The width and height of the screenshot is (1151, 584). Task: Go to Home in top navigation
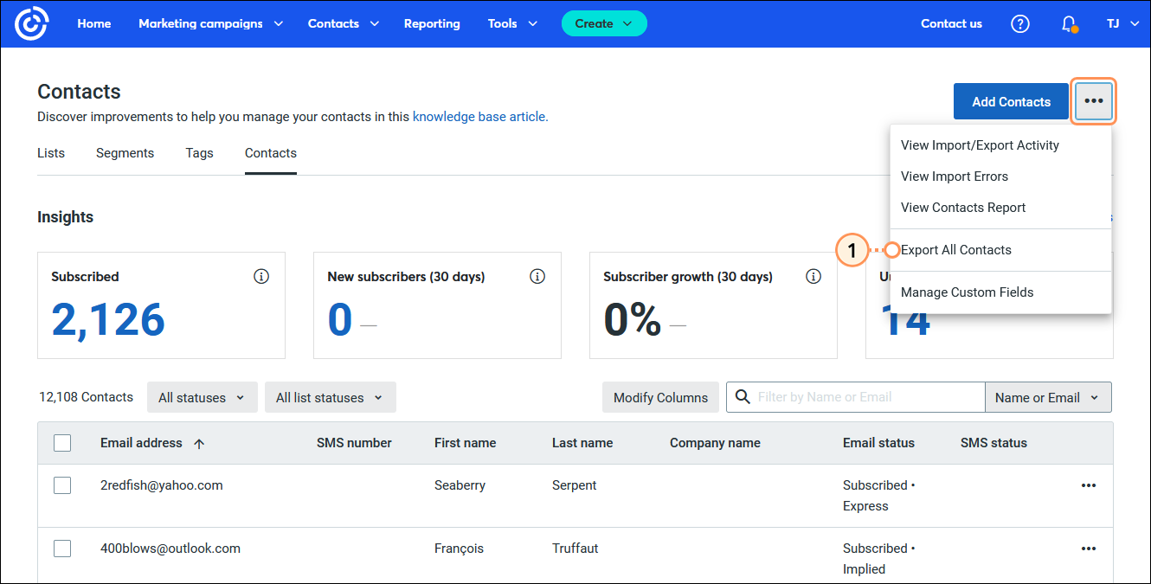click(x=94, y=23)
